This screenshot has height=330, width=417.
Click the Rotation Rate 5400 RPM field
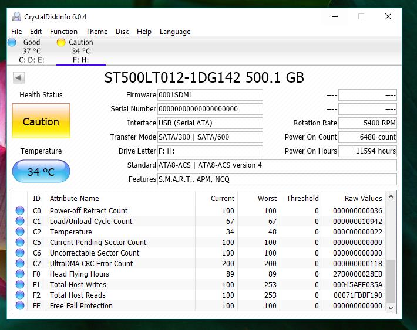click(x=368, y=123)
